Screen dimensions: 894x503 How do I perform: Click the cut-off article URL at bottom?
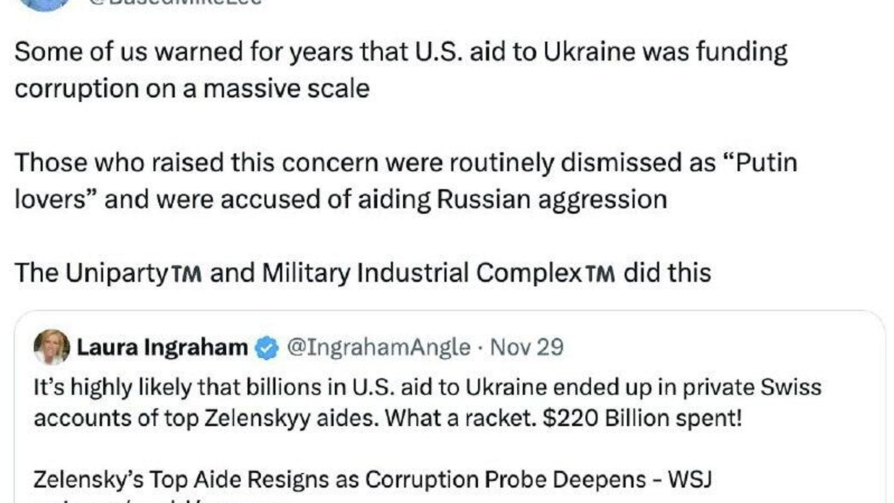(x=163, y=501)
